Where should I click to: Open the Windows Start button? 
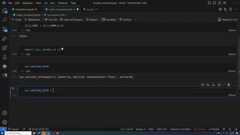pos(2,133)
